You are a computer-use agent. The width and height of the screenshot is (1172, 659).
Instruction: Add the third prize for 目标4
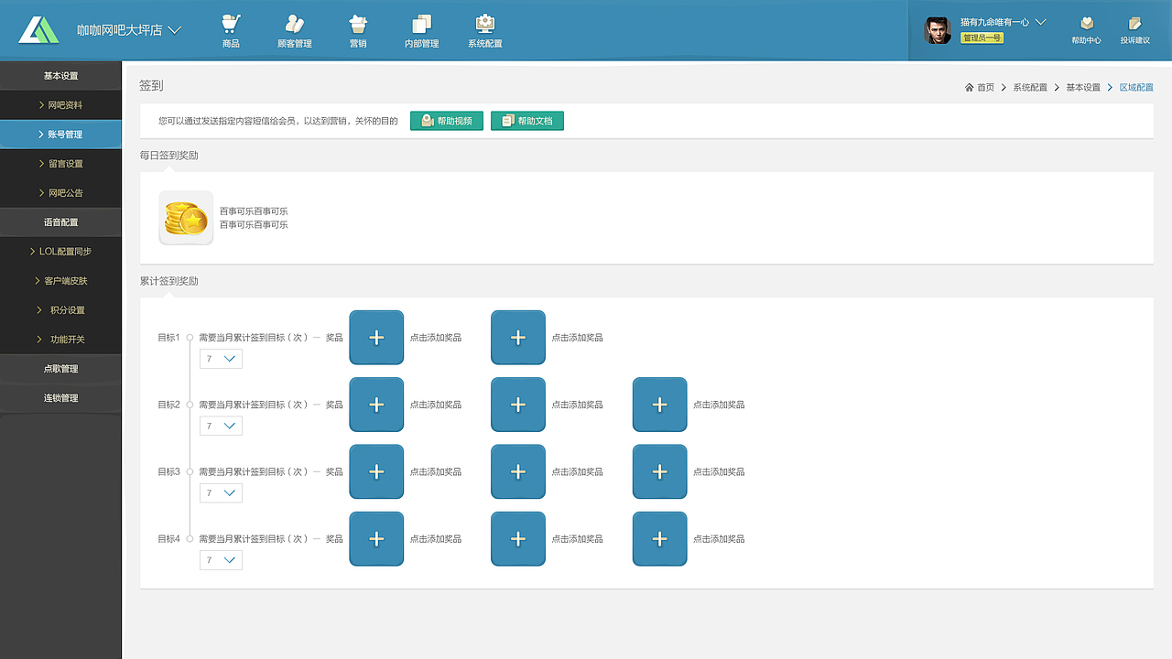tap(660, 539)
